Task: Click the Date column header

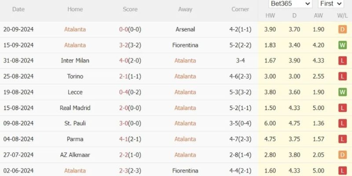Action: pos(18,9)
